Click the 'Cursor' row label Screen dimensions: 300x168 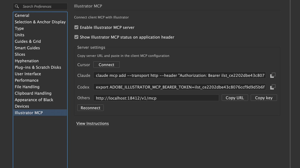click(x=83, y=65)
